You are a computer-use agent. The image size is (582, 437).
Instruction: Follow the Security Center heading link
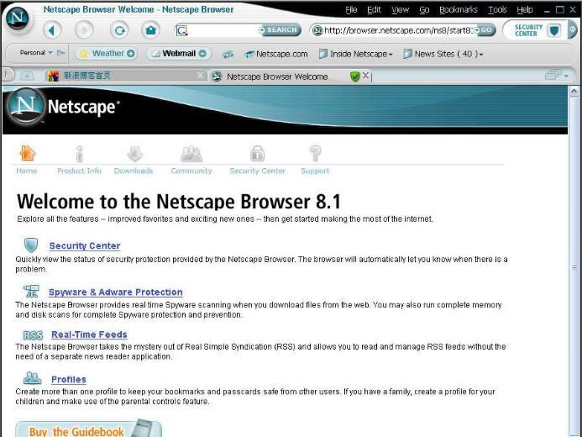coord(85,245)
